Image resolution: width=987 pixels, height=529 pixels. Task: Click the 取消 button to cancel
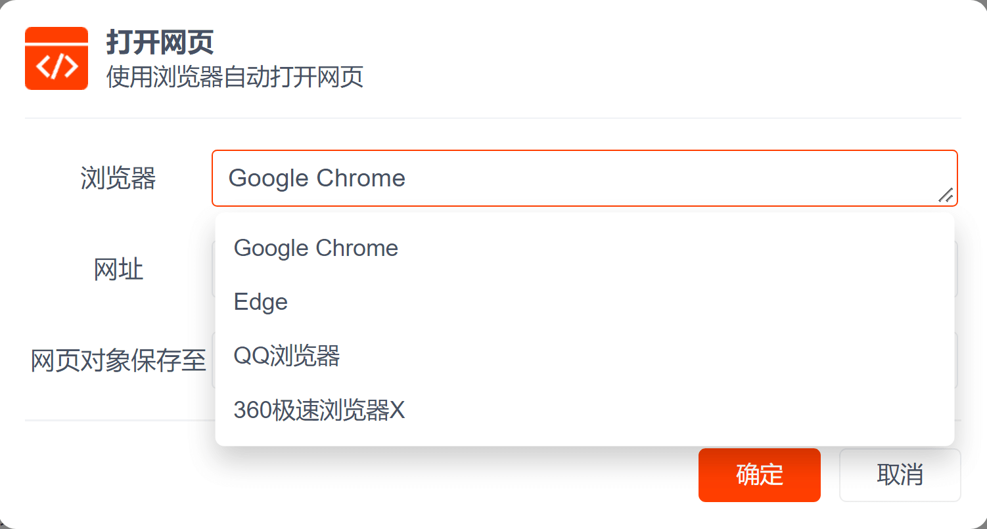(900, 475)
